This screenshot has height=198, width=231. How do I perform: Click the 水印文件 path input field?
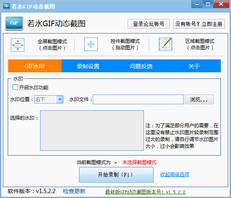[138, 99]
